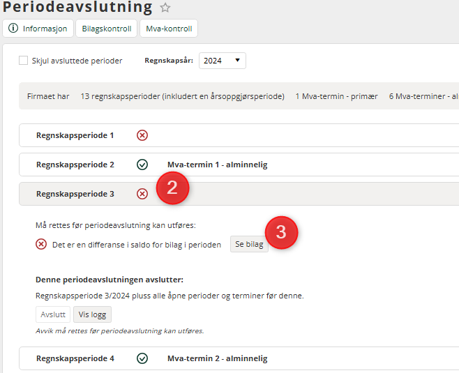Click Avvik må rettes italic note
This screenshot has height=373, width=459.
pos(120,331)
